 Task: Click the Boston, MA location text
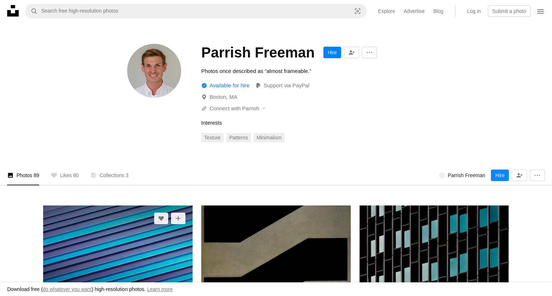point(224,97)
